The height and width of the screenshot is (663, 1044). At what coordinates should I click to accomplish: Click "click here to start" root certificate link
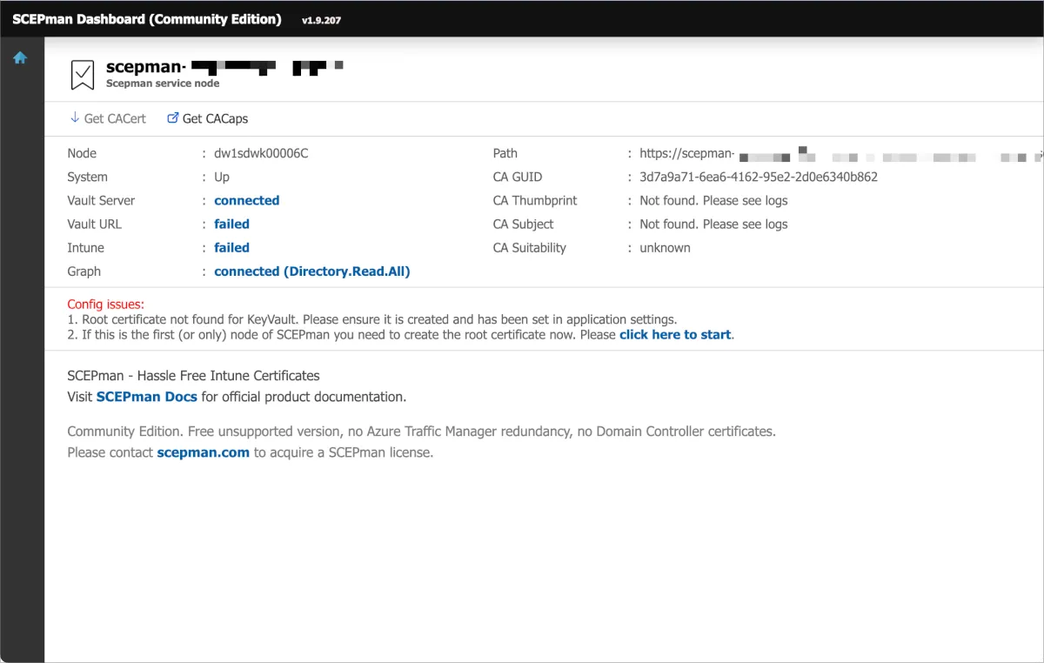pyautogui.click(x=674, y=334)
